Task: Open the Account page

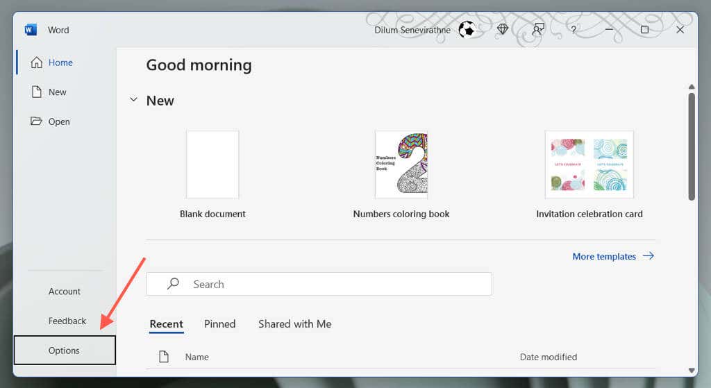Action: [x=64, y=292]
